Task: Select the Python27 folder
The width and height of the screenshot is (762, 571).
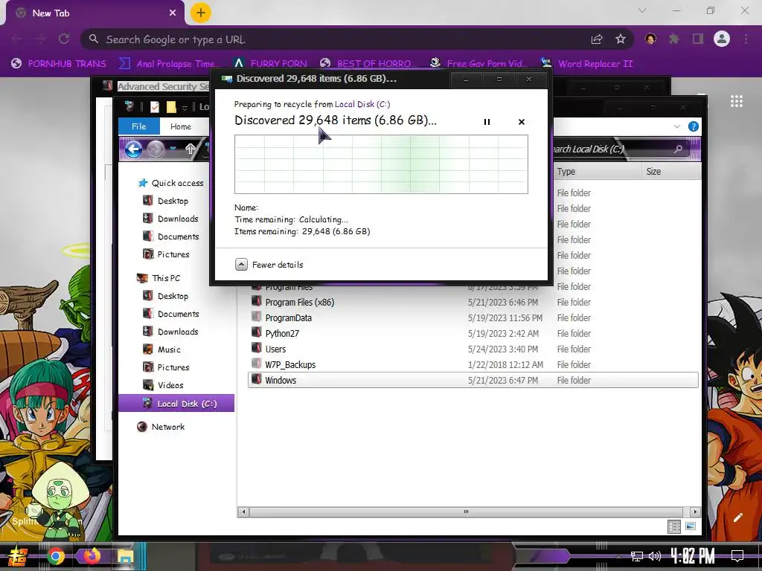Action: point(275,333)
